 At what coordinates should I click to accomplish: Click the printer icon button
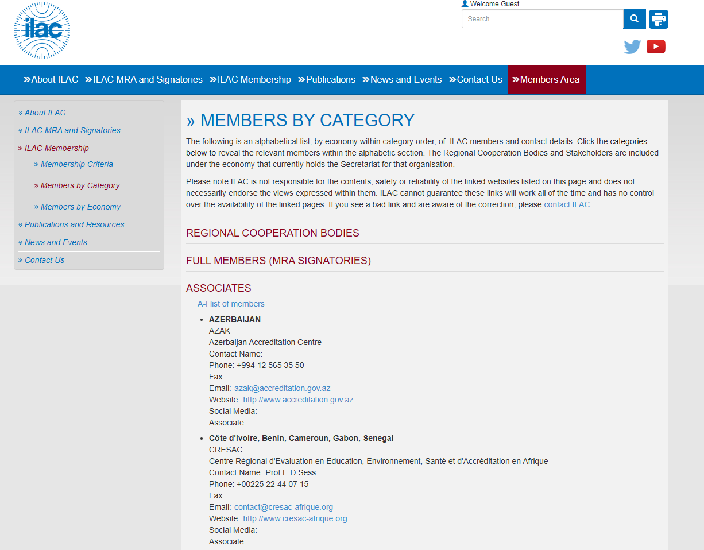659,19
